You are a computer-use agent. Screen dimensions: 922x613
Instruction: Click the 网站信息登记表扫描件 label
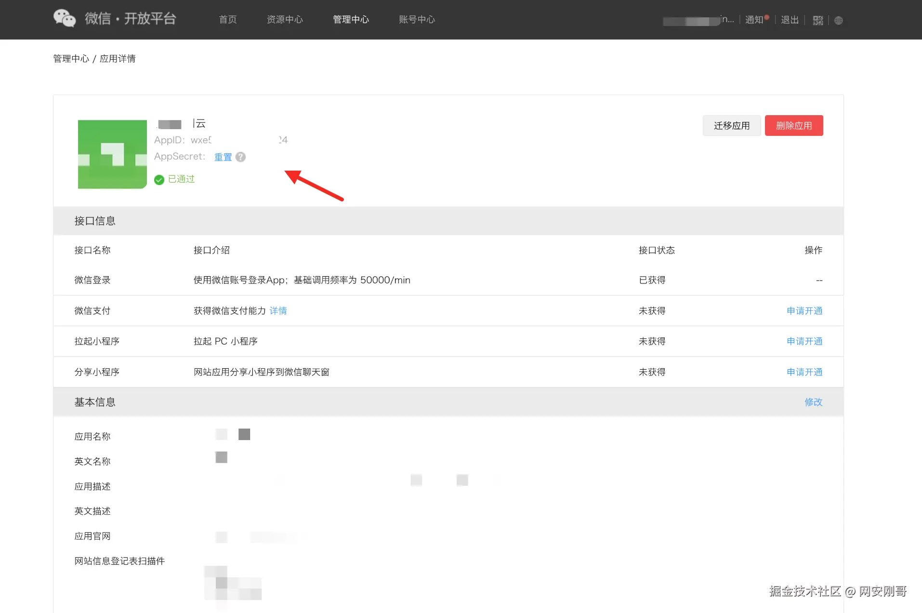pos(119,561)
